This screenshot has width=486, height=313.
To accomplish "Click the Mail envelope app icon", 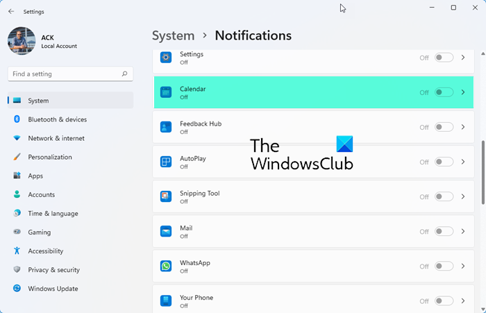I will tap(166, 231).
